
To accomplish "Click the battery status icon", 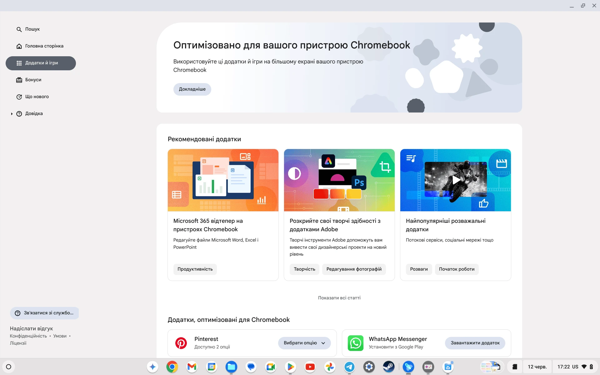I will pyautogui.click(x=592, y=367).
